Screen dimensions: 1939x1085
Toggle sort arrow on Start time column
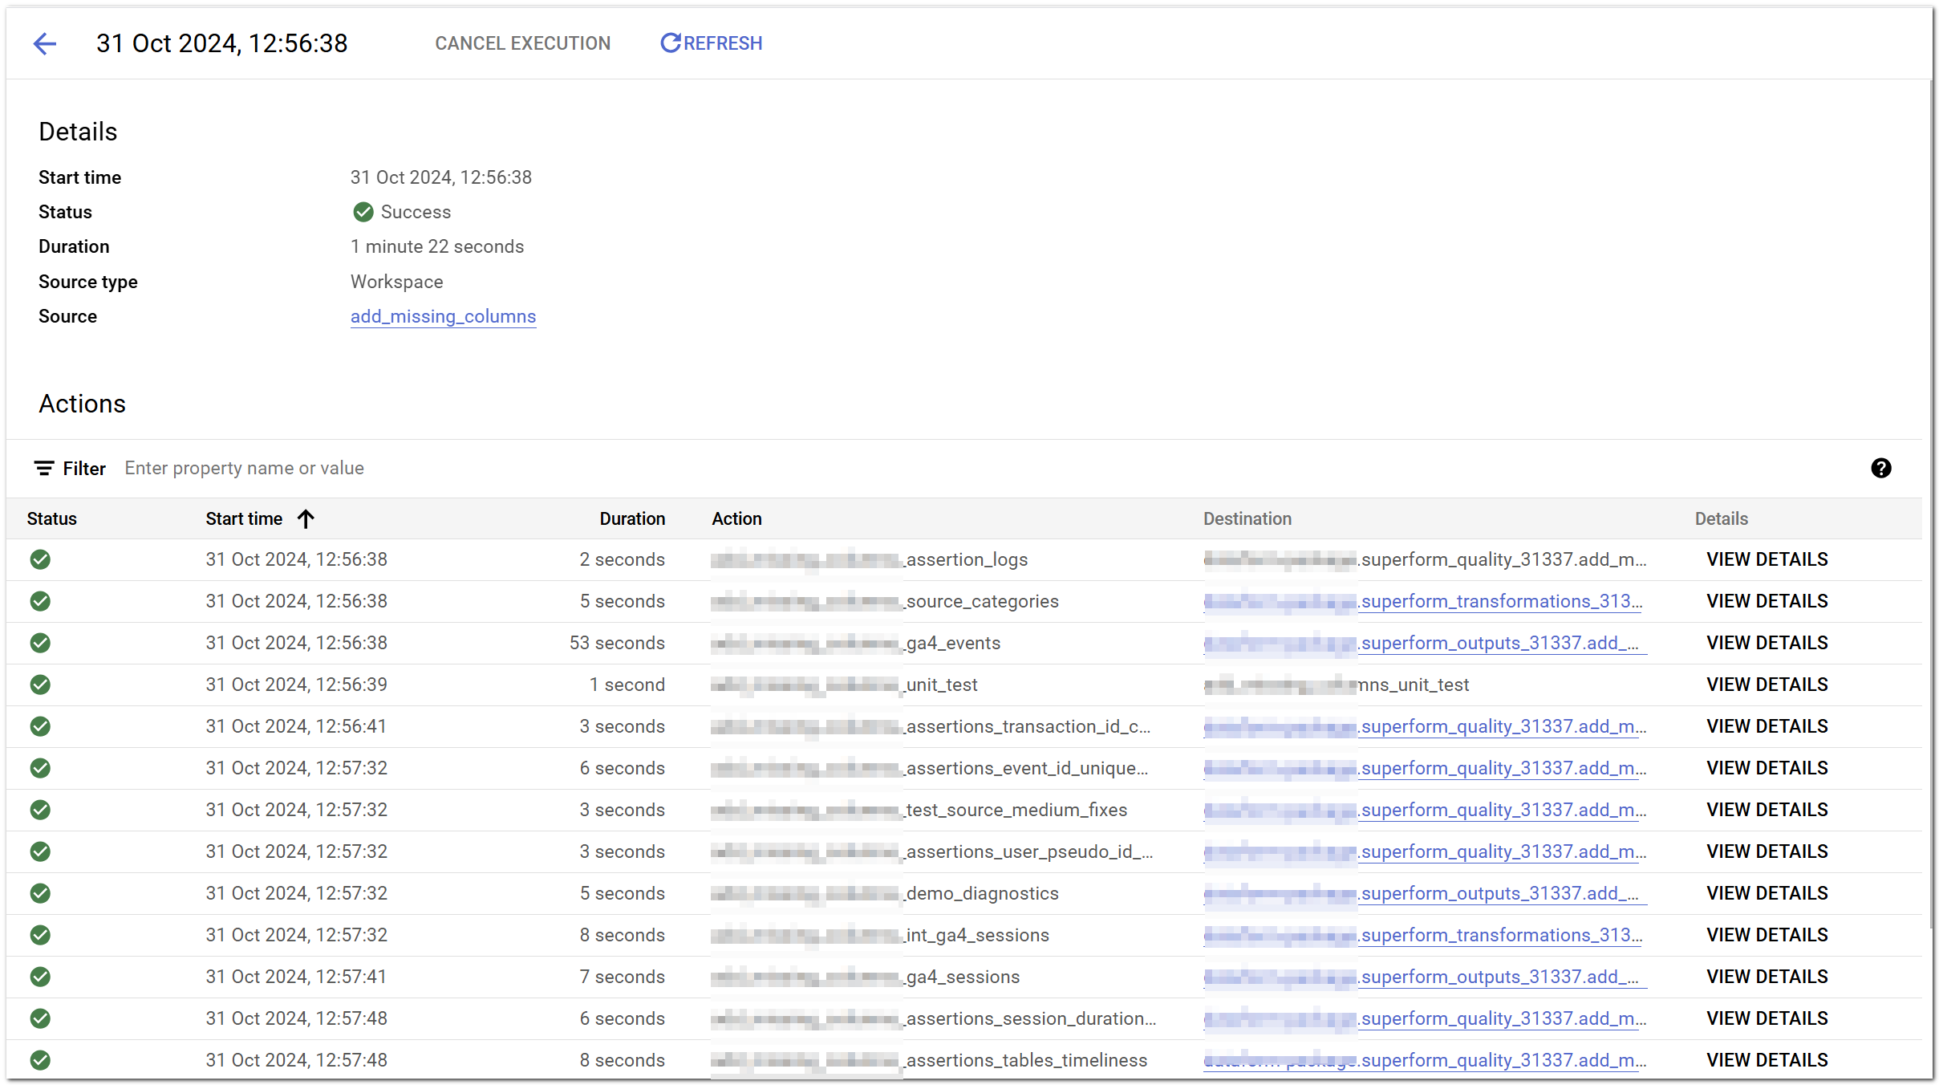306,518
